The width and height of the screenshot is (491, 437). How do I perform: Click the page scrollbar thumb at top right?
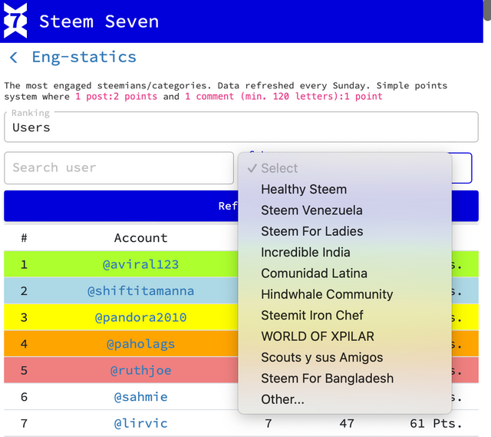(488, 10)
